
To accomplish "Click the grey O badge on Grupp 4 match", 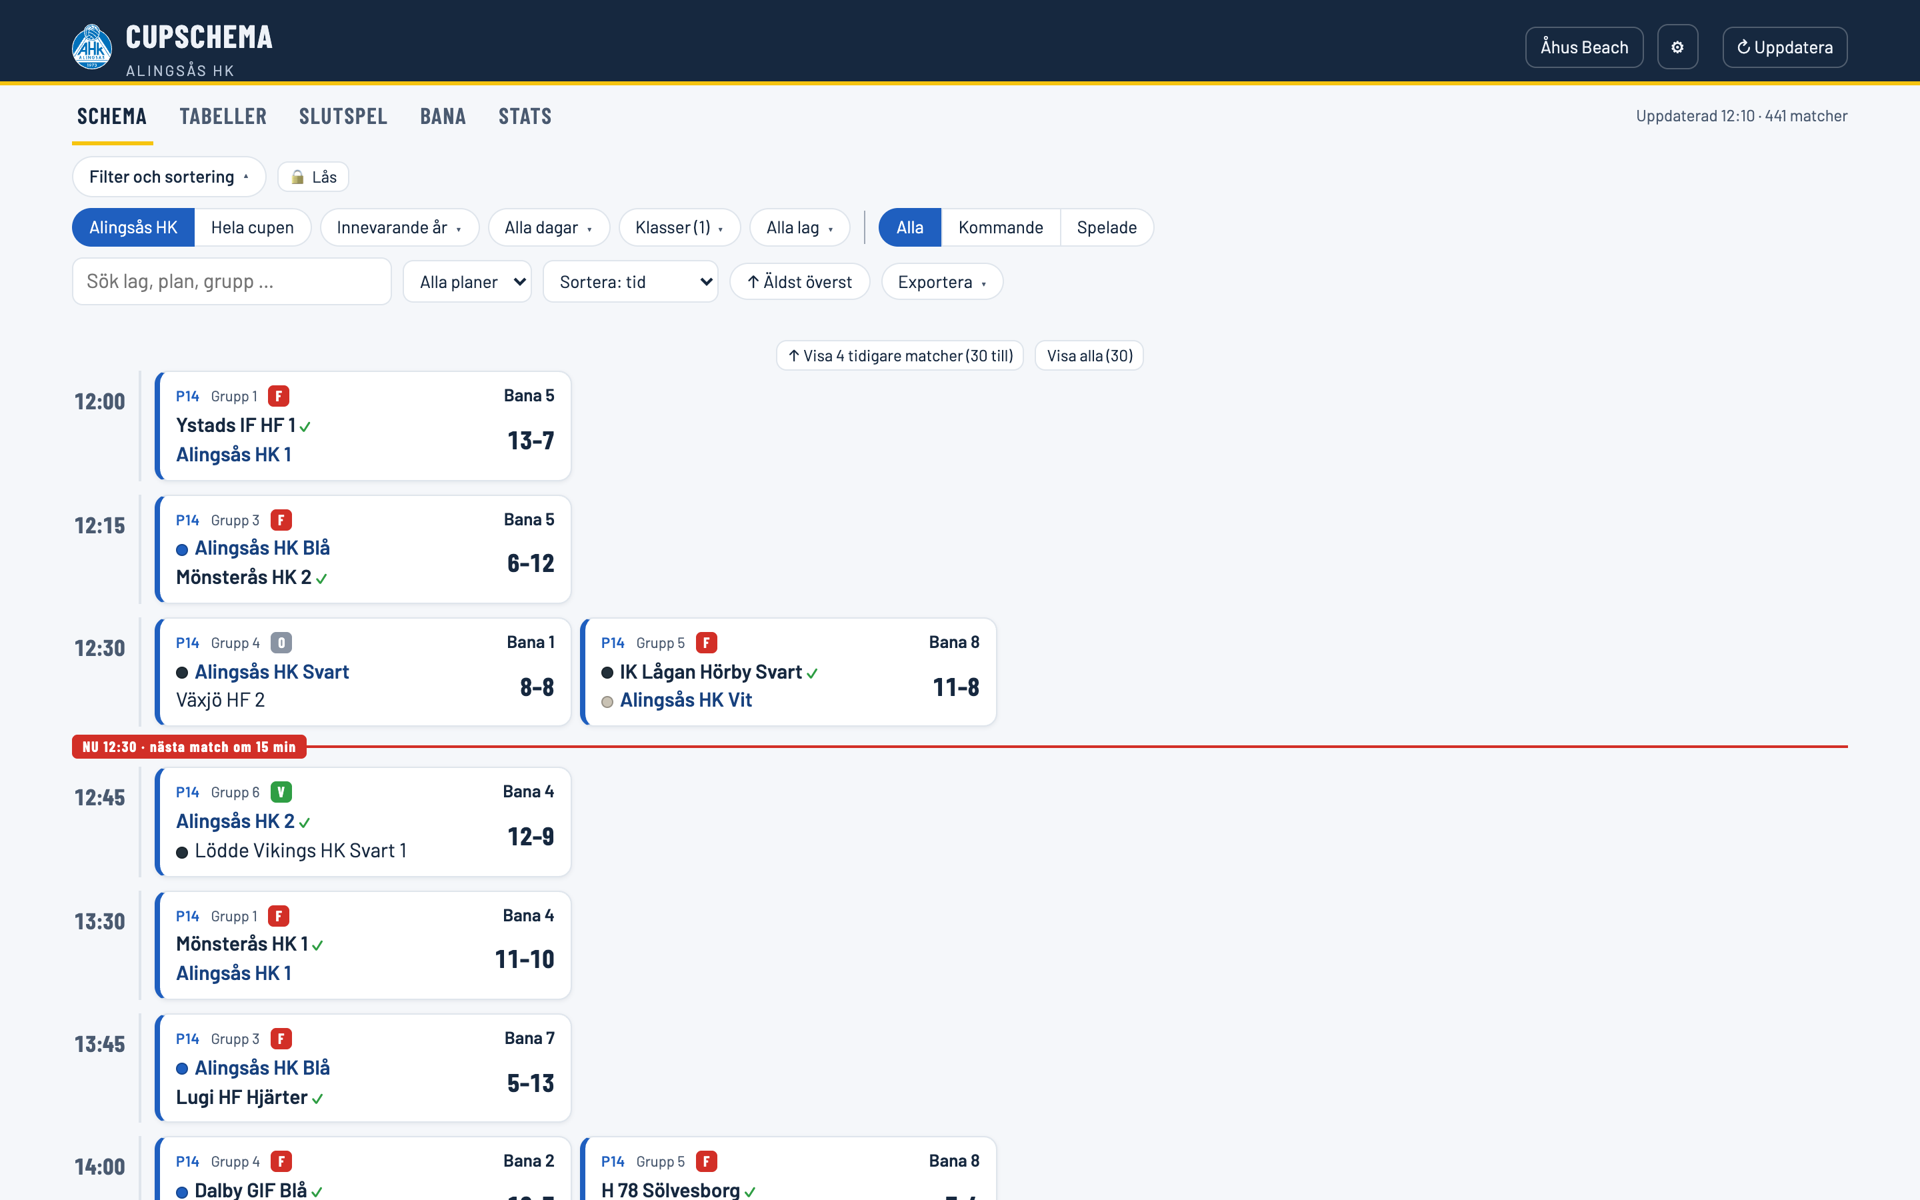I will pos(281,643).
